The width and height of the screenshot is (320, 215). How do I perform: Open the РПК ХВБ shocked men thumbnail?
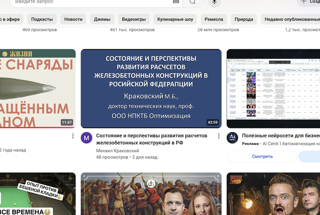tap(273, 194)
